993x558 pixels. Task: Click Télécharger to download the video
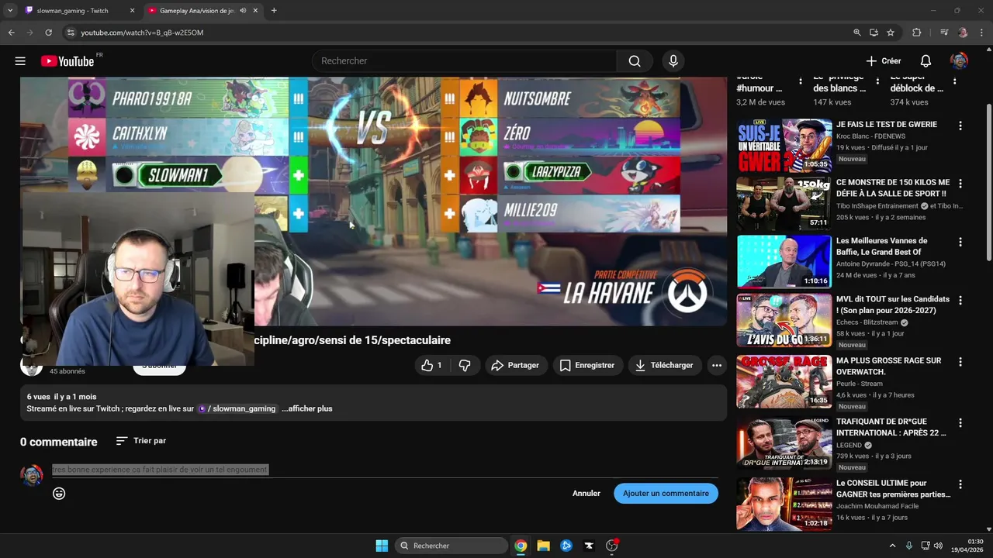point(665,365)
